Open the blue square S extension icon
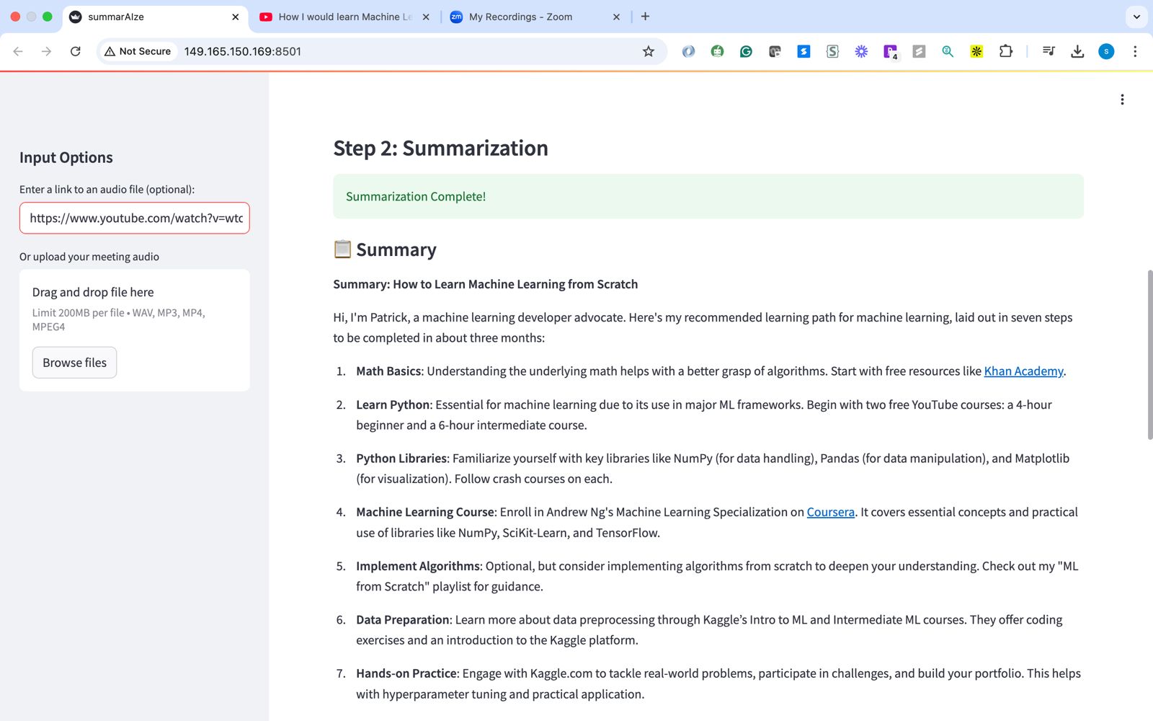Screen dimensions: 1153x721 tap(803, 51)
